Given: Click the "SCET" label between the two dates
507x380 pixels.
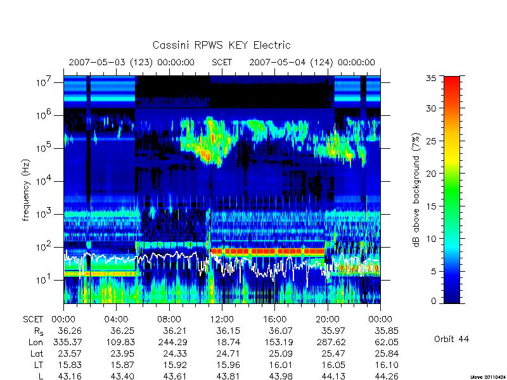Looking at the screenshot, I should pos(222,62).
